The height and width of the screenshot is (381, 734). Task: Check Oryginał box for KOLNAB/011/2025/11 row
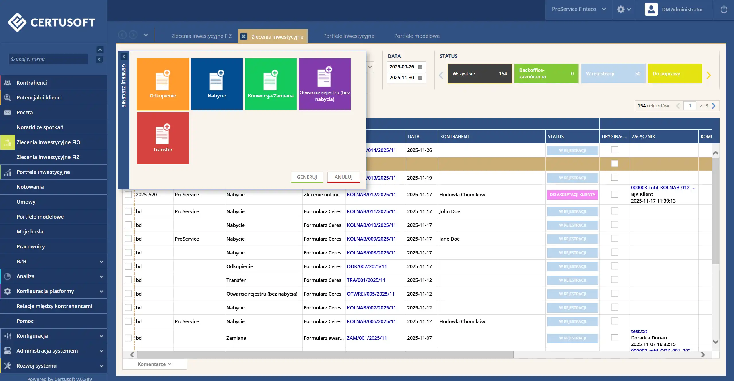(x=614, y=211)
